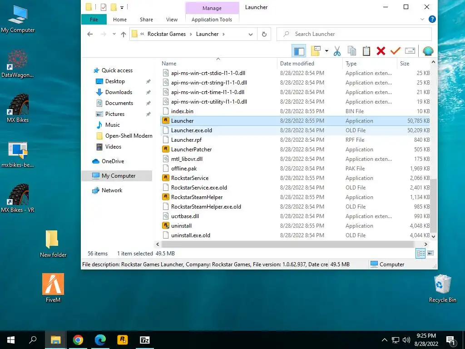Click Rockstar Games in the breadcrumb path
Image resolution: width=465 pixels, height=349 pixels.
pyautogui.click(x=166, y=34)
